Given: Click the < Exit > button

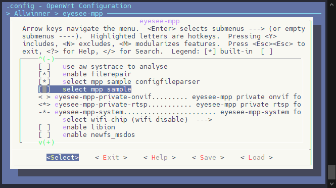Looking at the screenshot, I should pos(111,158).
